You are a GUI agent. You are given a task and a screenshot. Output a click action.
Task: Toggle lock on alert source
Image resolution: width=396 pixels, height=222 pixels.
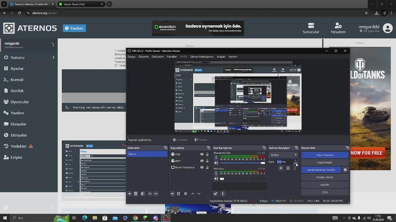[x=207, y=161]
